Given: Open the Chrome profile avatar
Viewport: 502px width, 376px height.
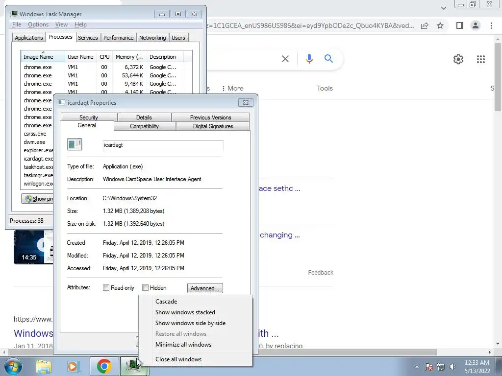Looking at the screenshot, I should point(476,25).
